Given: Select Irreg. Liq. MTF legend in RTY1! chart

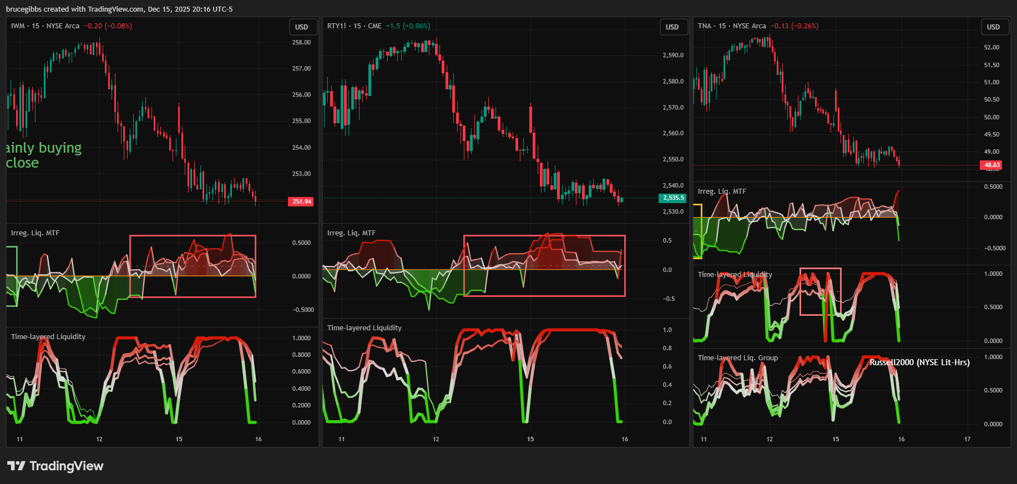Looking at the screenshot, I should tap(351, 233).
